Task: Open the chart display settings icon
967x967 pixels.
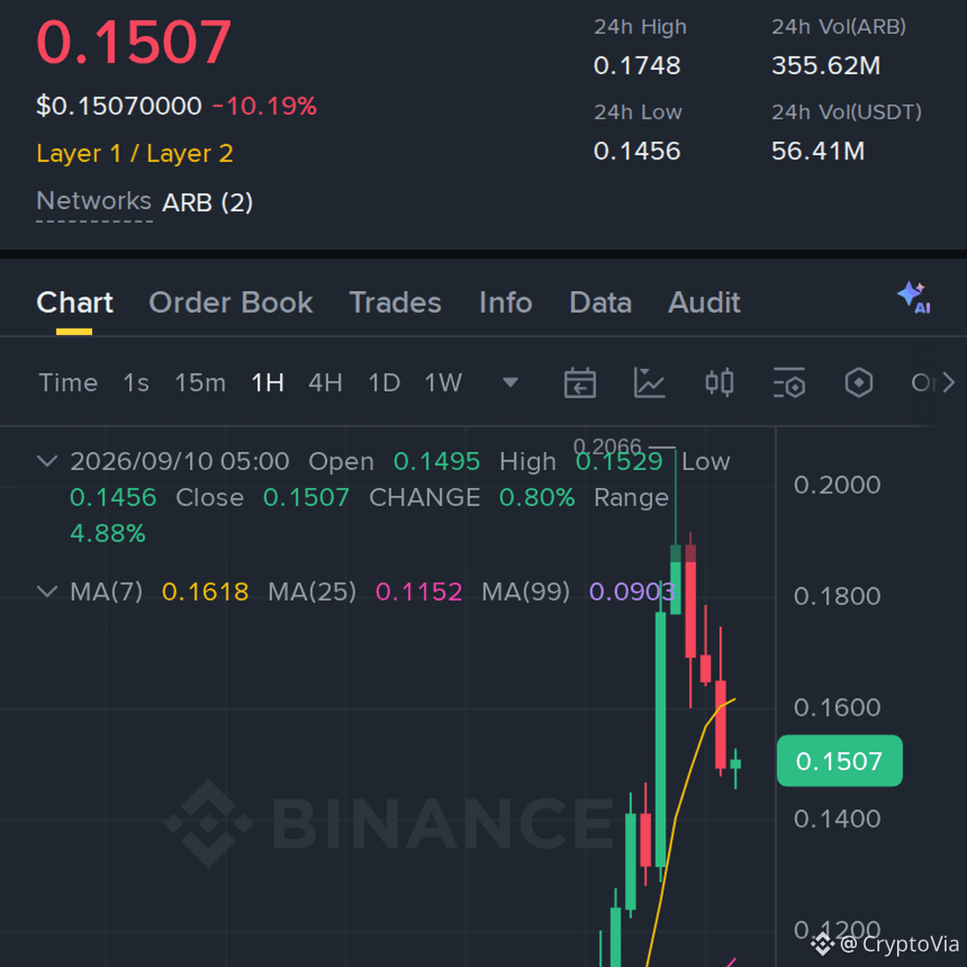Action: (x=789, y=383)
